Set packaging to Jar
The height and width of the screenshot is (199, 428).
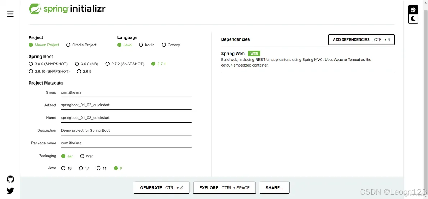click(67, 156)
